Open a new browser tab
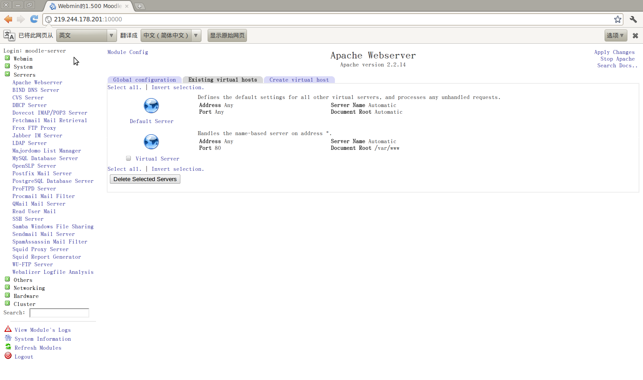This screenshot has height=380, width=643. (140, 6)
